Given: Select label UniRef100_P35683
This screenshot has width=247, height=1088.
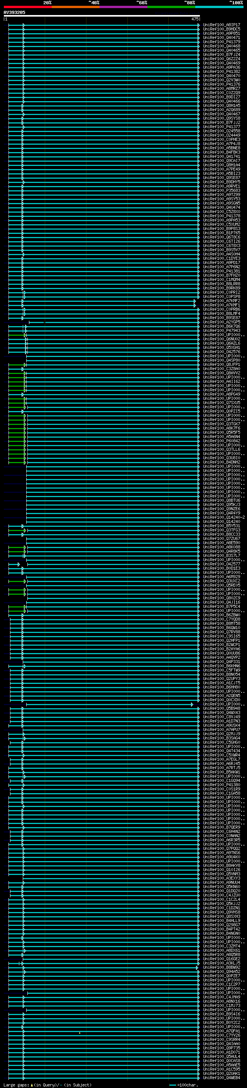Looking at the screenshot, I should tap(221, 191).
